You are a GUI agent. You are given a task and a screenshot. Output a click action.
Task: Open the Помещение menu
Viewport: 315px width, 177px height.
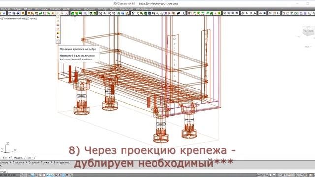point(126,9)
